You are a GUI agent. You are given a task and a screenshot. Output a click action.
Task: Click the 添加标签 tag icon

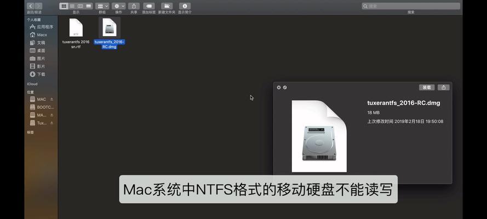[149, 6]
